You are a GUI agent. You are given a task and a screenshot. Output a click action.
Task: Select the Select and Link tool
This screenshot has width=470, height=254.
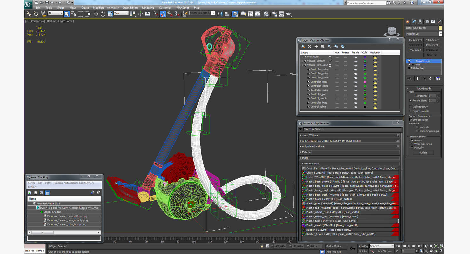pyautogui.click(x=29, y=14)
